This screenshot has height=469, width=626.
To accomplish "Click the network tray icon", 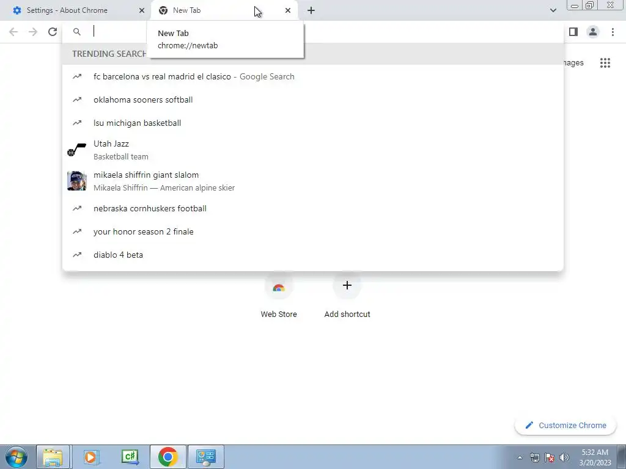I will tap(534, 457).
